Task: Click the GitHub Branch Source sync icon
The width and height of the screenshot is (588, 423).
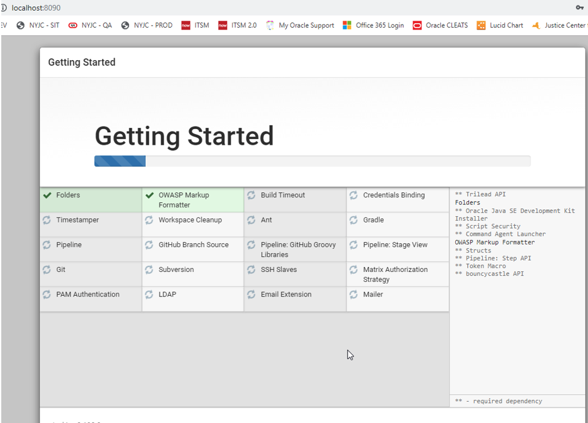Action: coord(149,245)
